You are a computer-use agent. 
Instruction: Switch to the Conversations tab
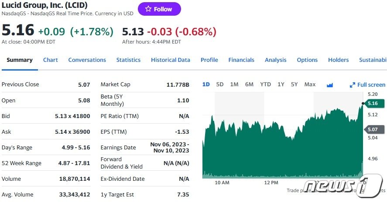(x=87, y=60)
